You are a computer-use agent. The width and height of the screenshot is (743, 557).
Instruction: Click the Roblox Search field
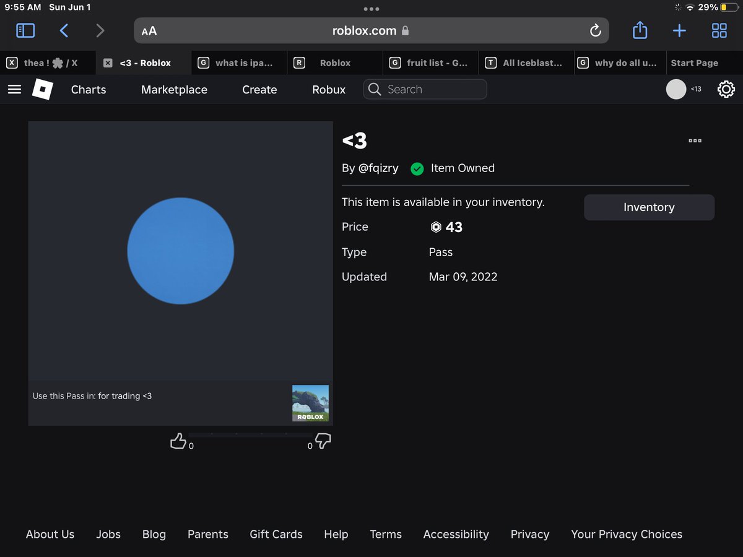tap(425, 89)
